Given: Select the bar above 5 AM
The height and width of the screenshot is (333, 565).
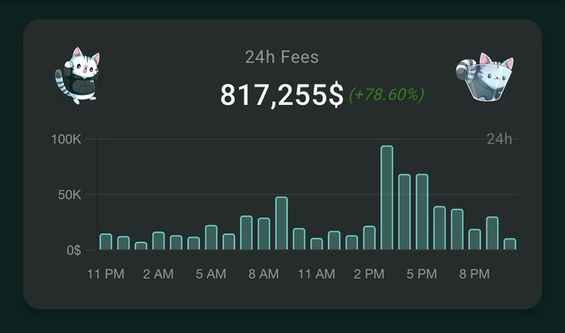Looking at the screenshot, I should click(211, 237).
